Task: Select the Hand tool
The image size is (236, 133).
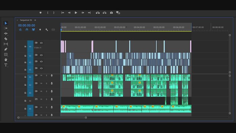Action: 6,60
